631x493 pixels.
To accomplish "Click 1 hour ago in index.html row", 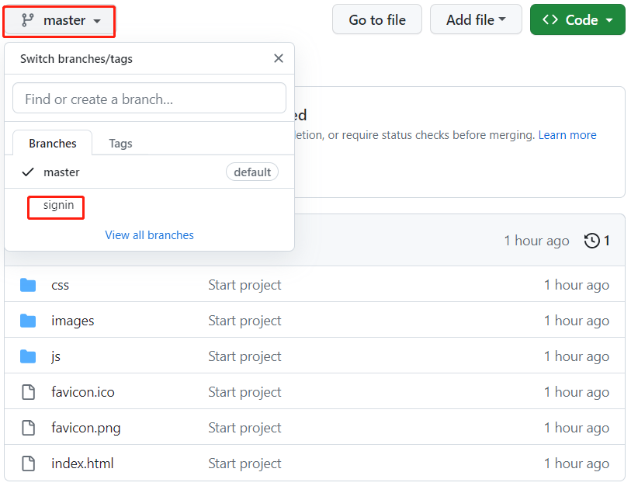I will pyautogui.click(x=576, y=463).
